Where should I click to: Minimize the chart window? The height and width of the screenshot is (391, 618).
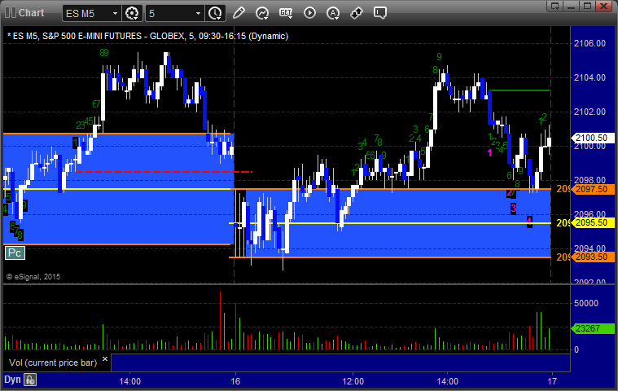tap(571, 6)
